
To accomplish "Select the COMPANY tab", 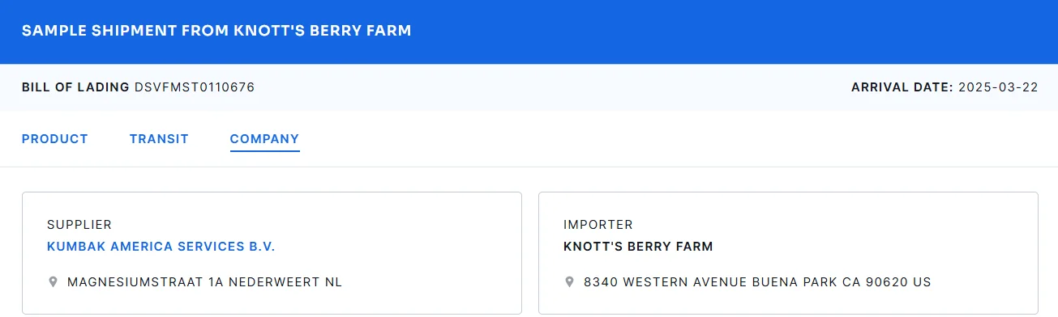I will click(264, 139).
